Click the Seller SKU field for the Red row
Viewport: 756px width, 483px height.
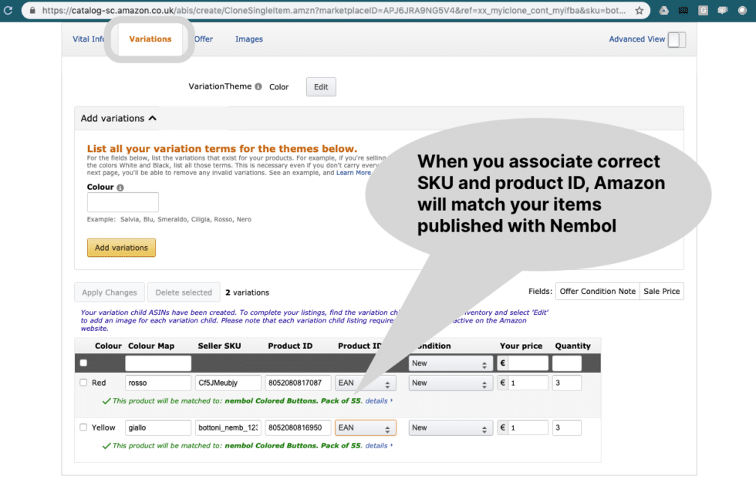point(227,382)
